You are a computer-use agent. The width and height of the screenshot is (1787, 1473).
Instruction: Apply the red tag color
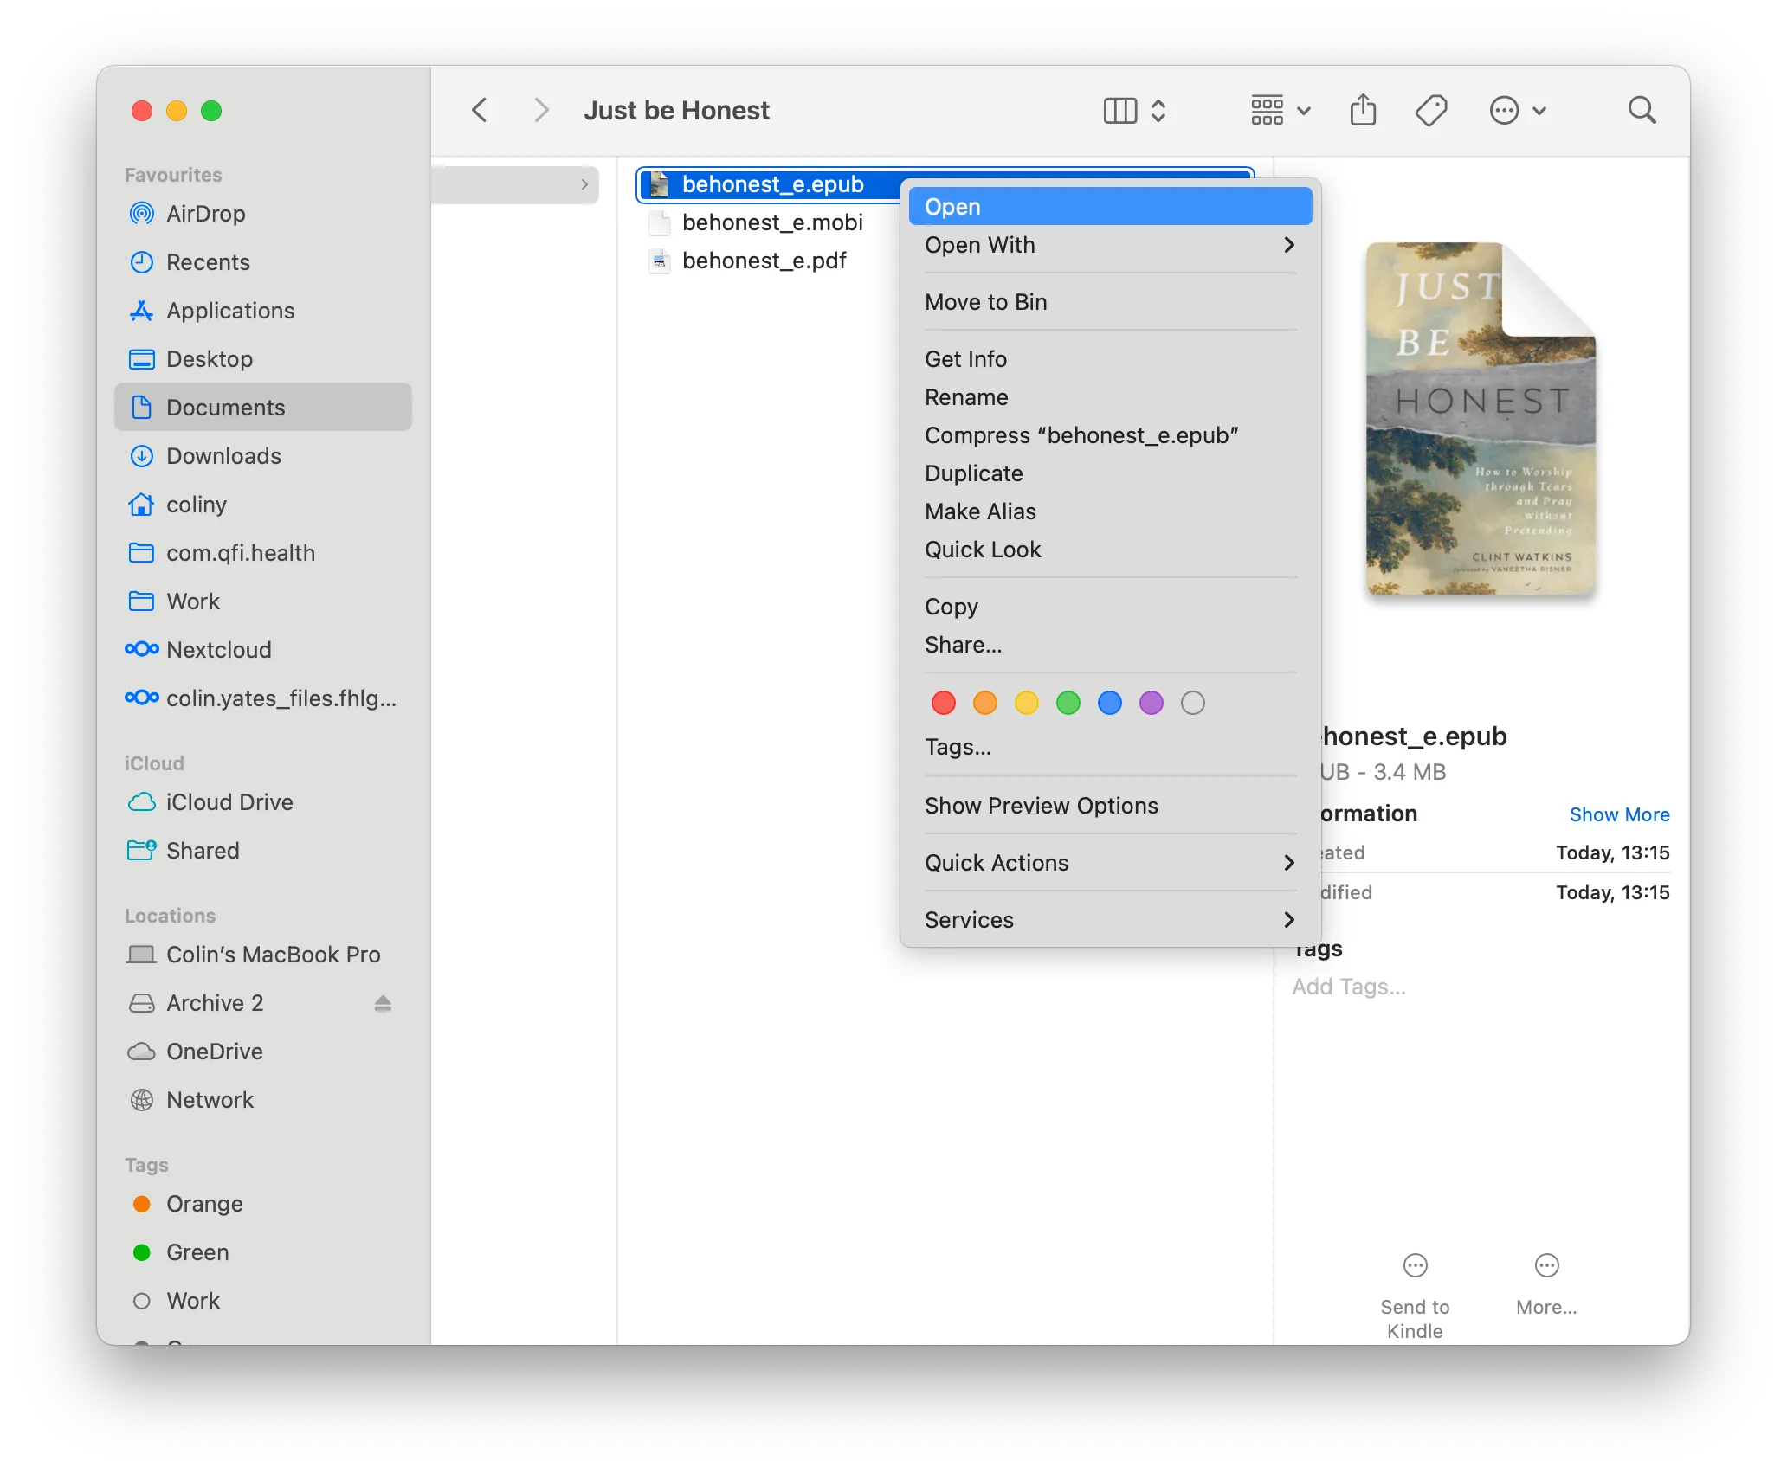(943, 703)
